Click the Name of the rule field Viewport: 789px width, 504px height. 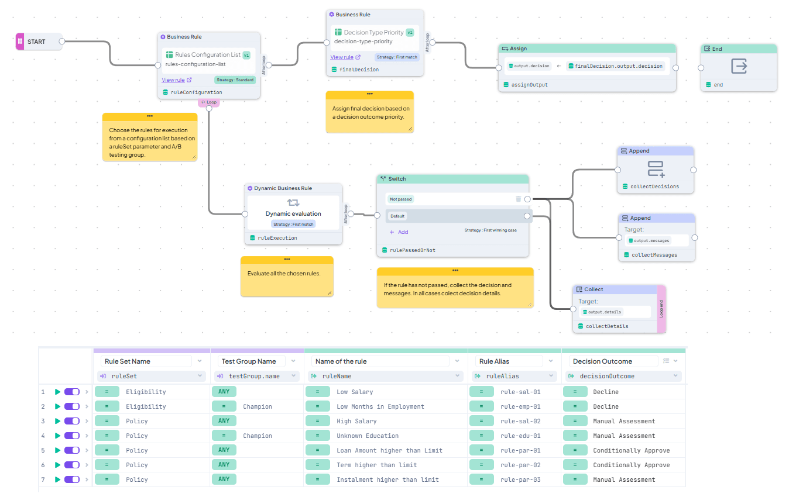tap(380, 361)
